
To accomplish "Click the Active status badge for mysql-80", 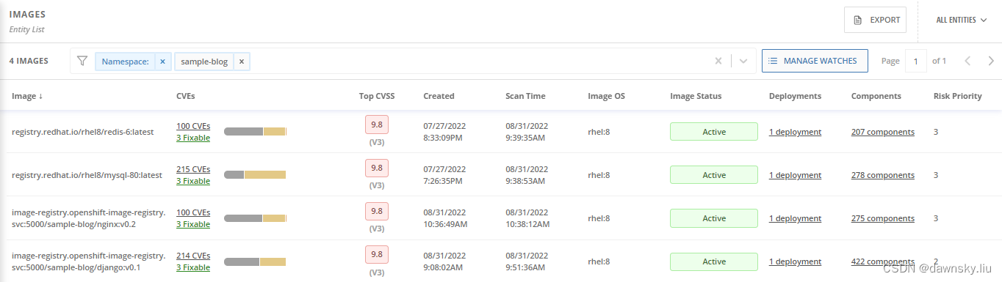I will (714, 175).
